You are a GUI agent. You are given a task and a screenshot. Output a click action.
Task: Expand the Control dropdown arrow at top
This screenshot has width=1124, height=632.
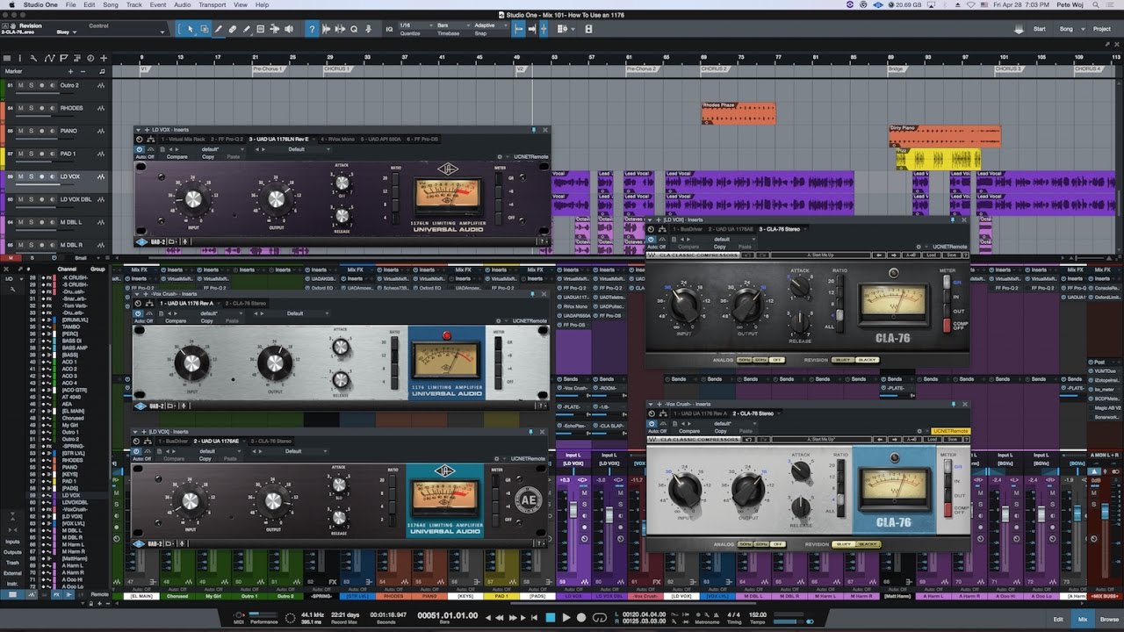tap(162, 32)
